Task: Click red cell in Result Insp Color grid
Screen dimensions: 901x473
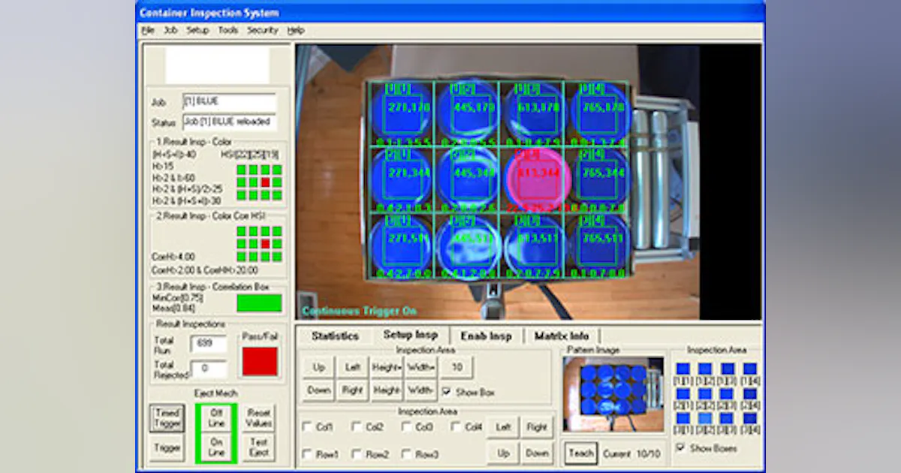Action: coord(265,182)
